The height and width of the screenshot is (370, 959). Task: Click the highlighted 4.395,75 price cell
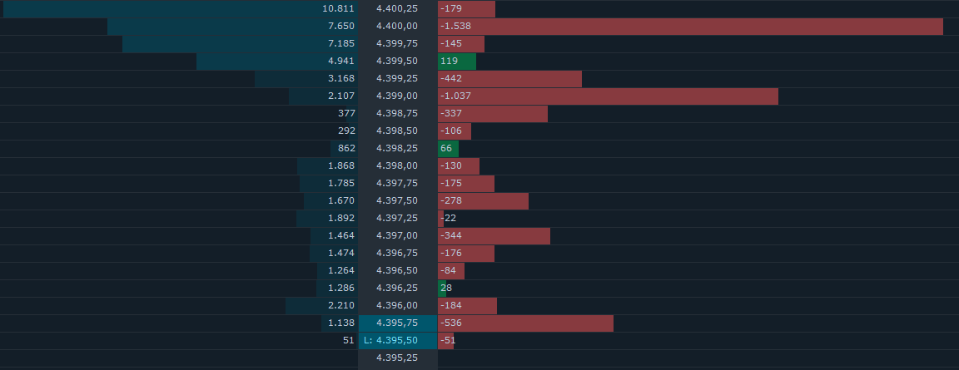point(397,323)
